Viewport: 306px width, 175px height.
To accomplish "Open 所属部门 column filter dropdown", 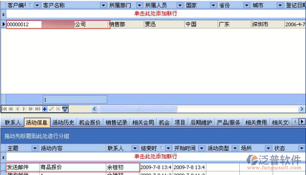I will [x=139, y=5].
